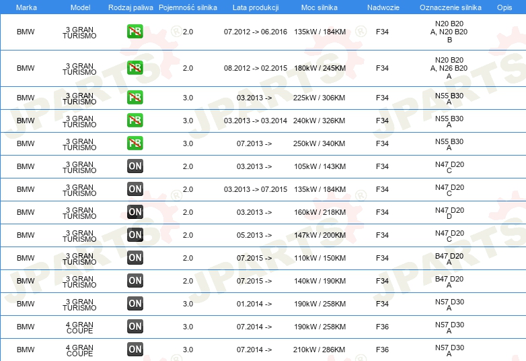Click engine code B47 D20 A in 190KM row
The image size is (526, 361).
pos(449,282)
